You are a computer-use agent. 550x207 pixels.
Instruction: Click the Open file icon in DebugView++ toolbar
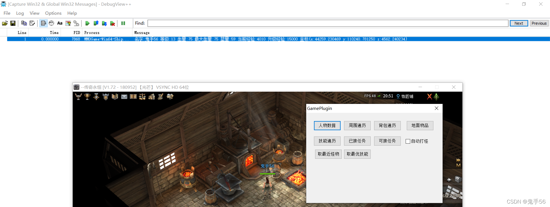[x=5, y=23]
